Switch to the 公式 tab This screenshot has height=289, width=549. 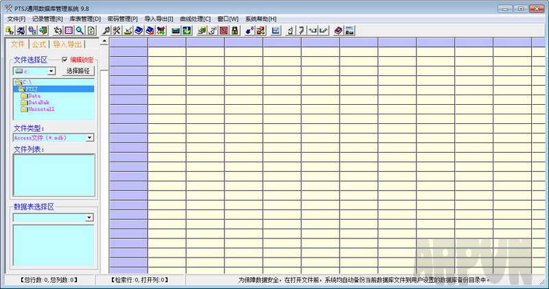(x=38, y=45)
